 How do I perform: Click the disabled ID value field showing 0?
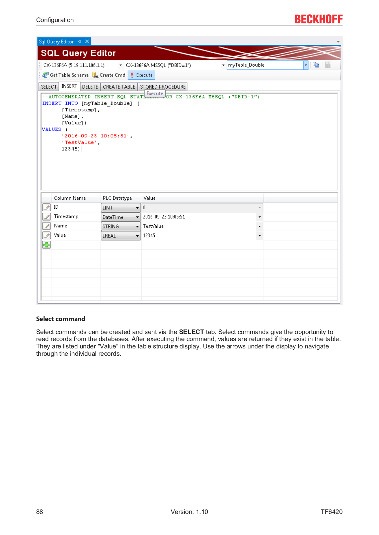point(202,208)
